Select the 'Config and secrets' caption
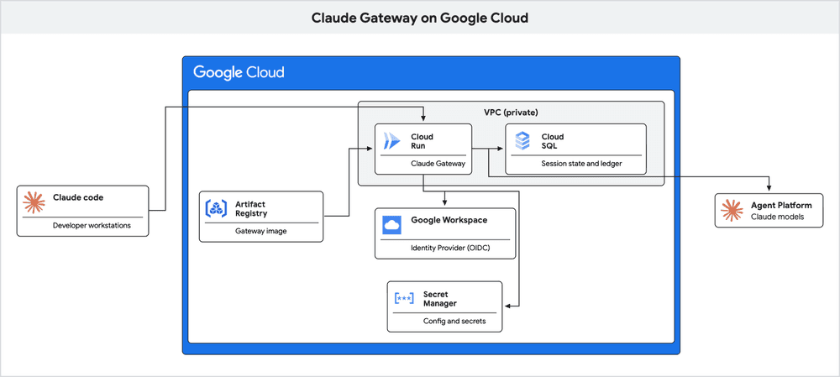840x377 pixels. click(454, 322)
